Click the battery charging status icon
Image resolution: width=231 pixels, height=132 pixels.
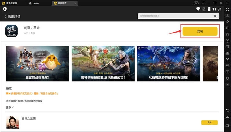click(209, 9)
